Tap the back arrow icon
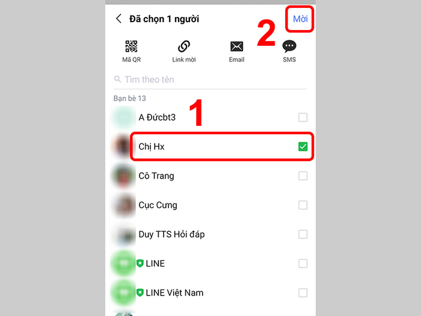Viewport: 421px width, 316px height. [x=118, y=19]
